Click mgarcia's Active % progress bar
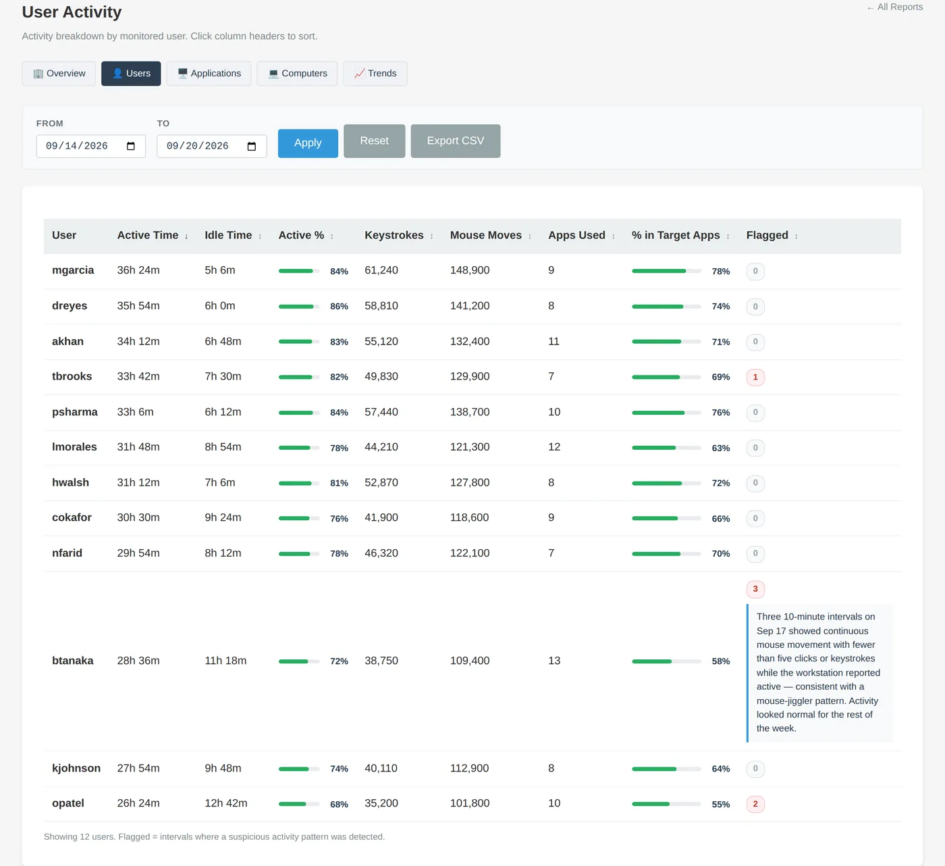The width and height of the screenshot is (945, 866). click(299, 271)
